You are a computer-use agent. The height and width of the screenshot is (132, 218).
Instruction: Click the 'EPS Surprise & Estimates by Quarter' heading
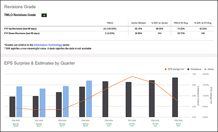click(40, 63)
